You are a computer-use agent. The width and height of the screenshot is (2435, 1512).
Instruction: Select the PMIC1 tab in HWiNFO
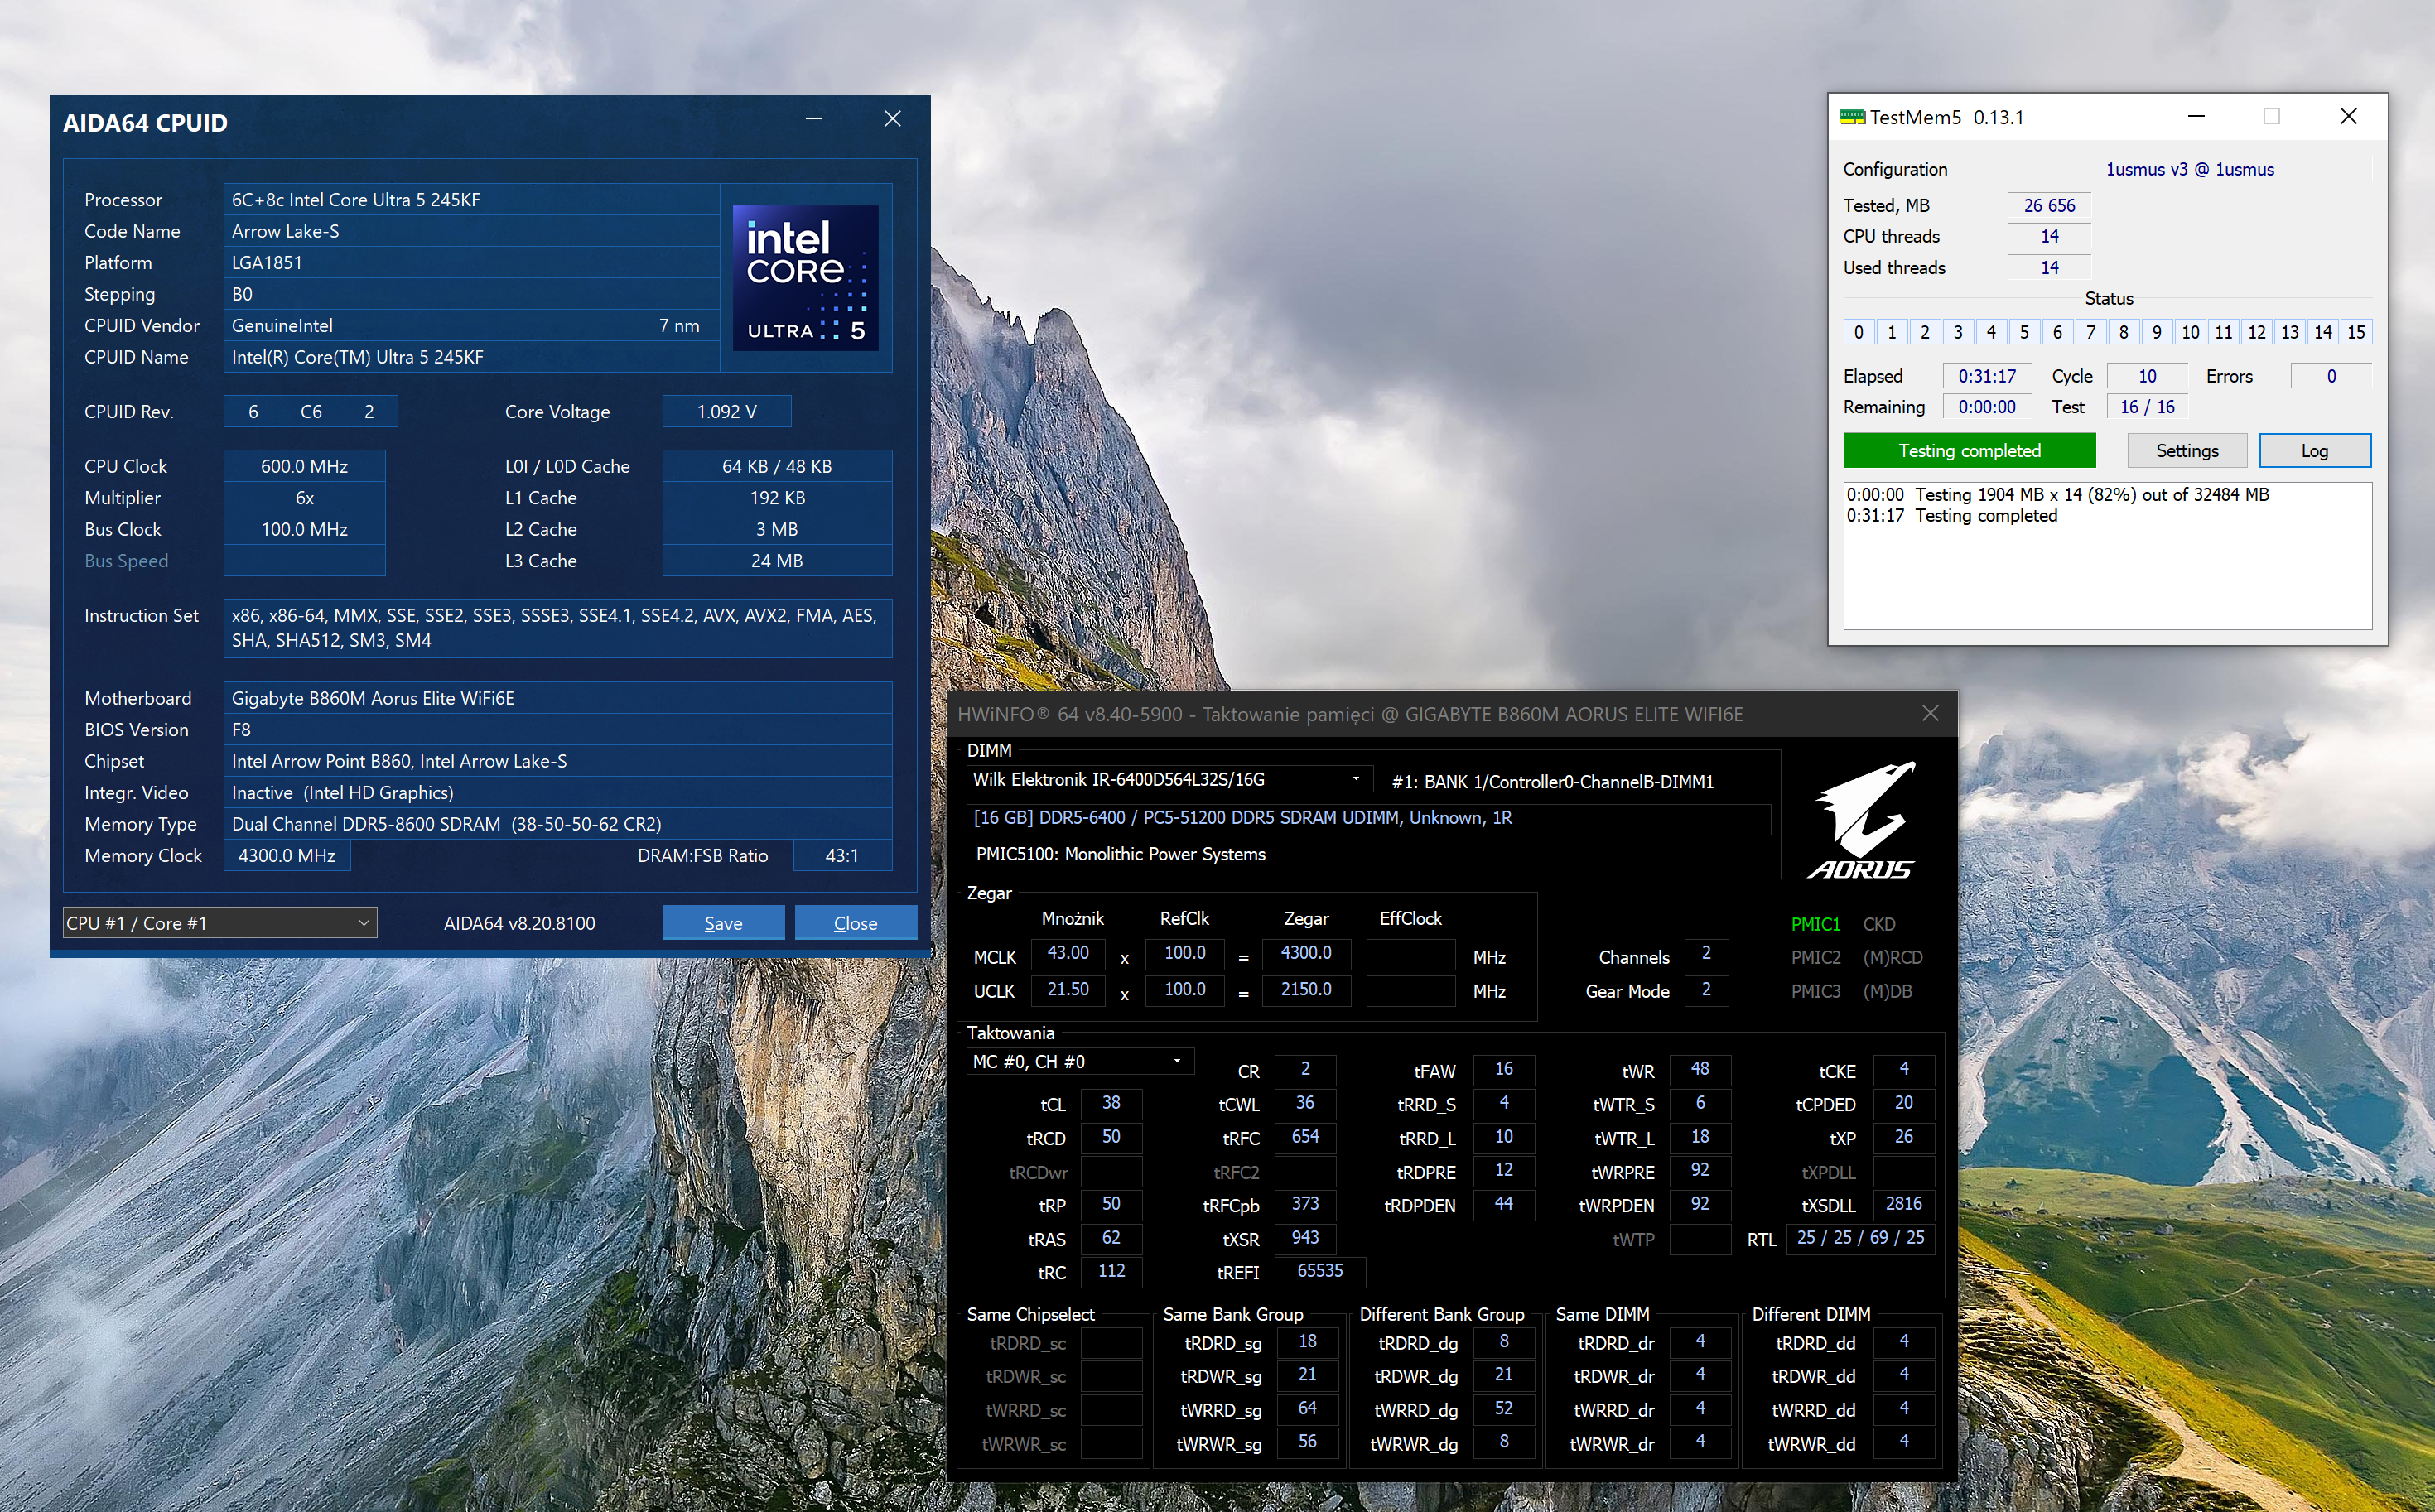(1815, 924)
